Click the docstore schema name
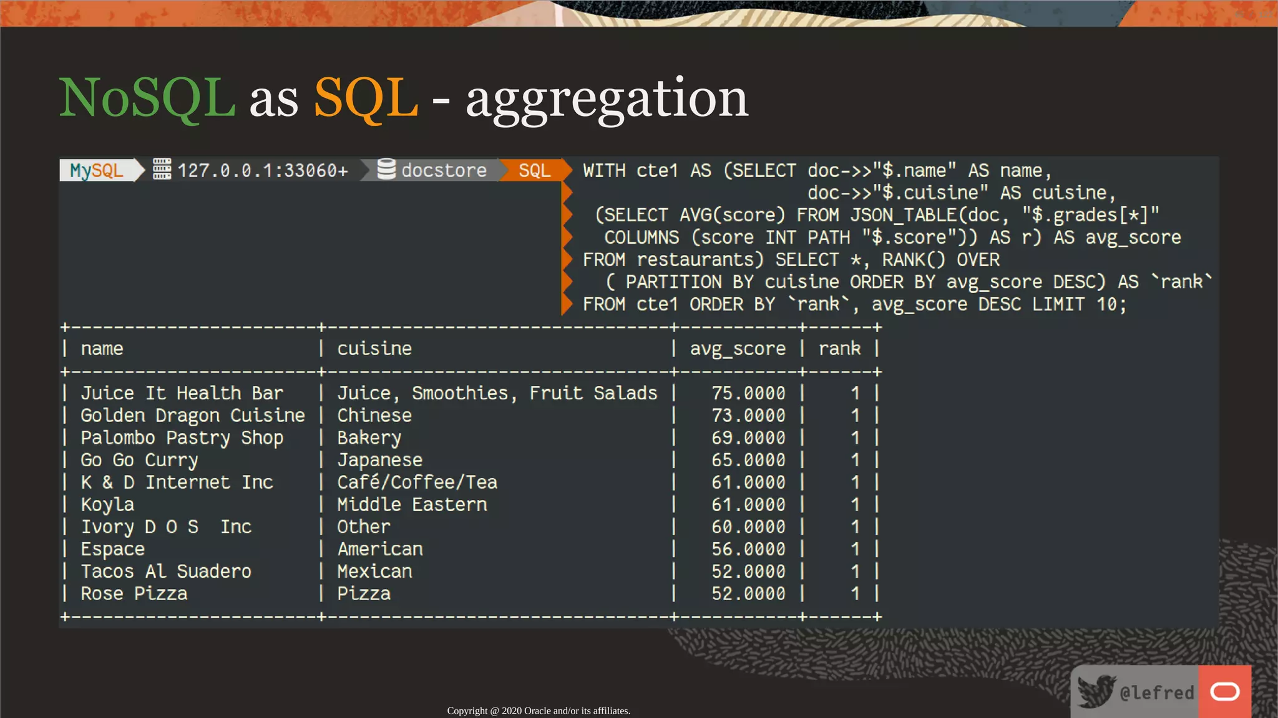1278x718 pixels. coord(444,170)
